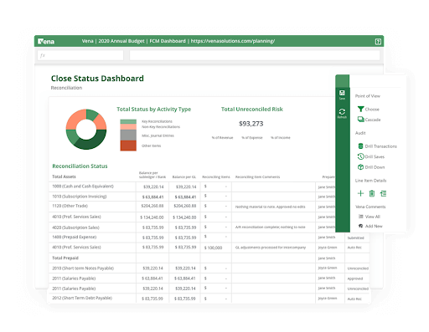Click the Reconciliation Status heading

(x=80, y=166)
